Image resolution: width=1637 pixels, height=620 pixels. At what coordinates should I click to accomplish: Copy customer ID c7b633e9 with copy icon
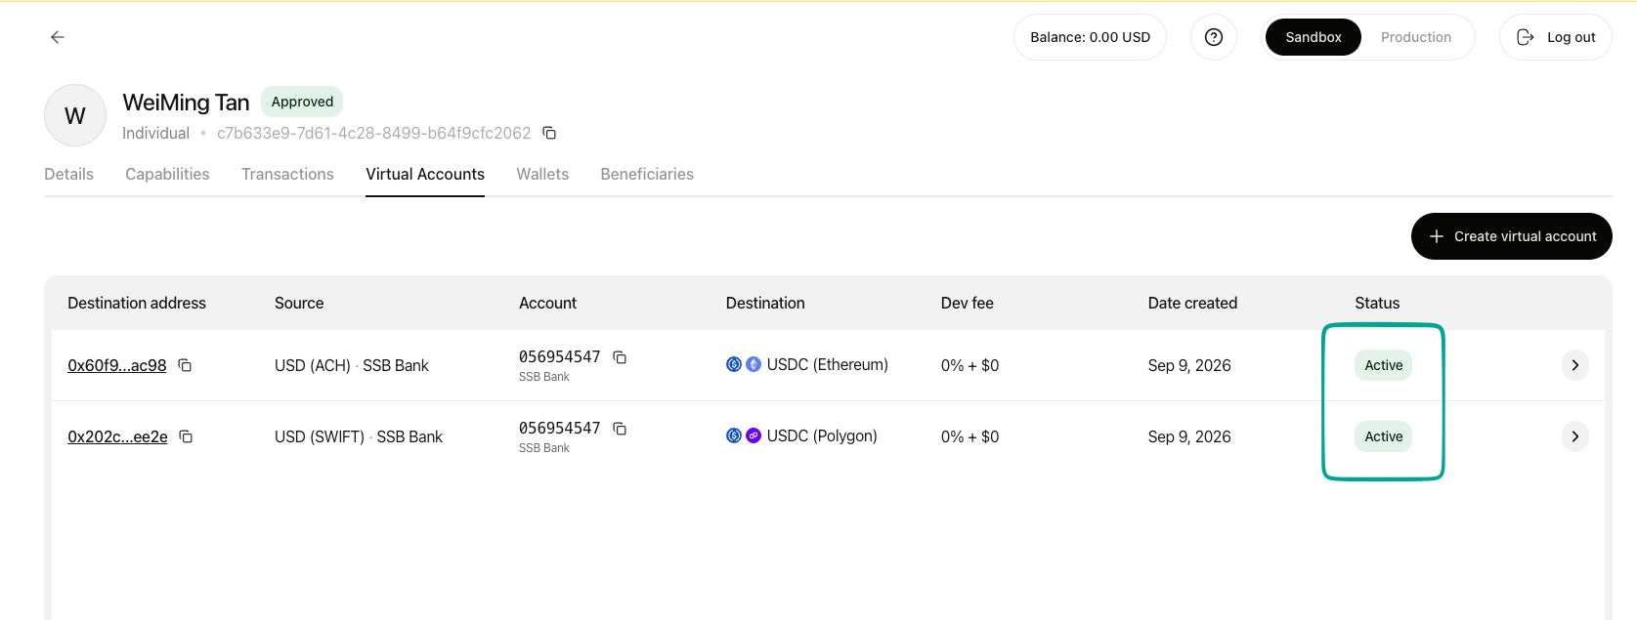tap(549, 133)
